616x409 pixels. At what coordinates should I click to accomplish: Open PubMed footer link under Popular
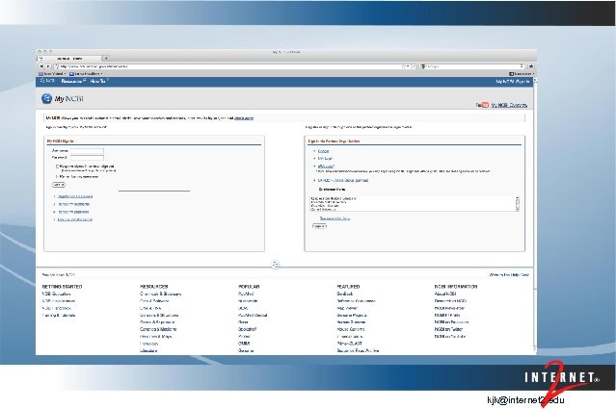[x=246, y=294]
